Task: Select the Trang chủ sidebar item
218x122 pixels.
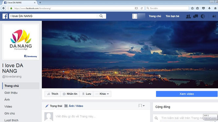Action: pos(21,86)
